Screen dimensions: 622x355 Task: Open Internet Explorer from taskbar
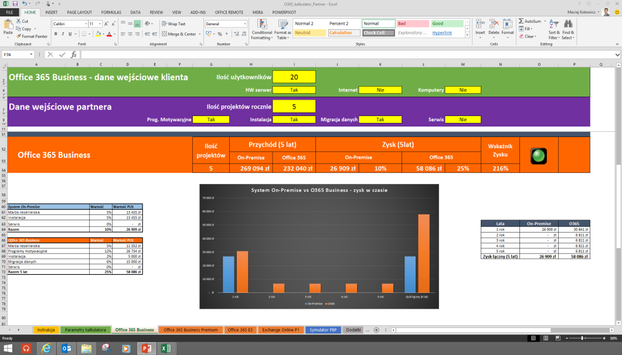point(46,349)
